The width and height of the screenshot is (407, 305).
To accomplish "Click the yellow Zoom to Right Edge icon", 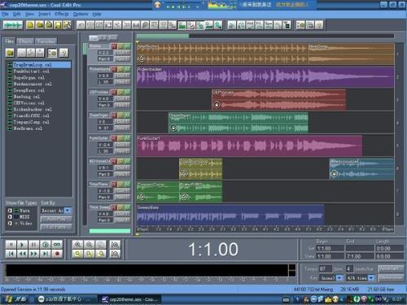I will pyautogui.click(x=90, y=254).
